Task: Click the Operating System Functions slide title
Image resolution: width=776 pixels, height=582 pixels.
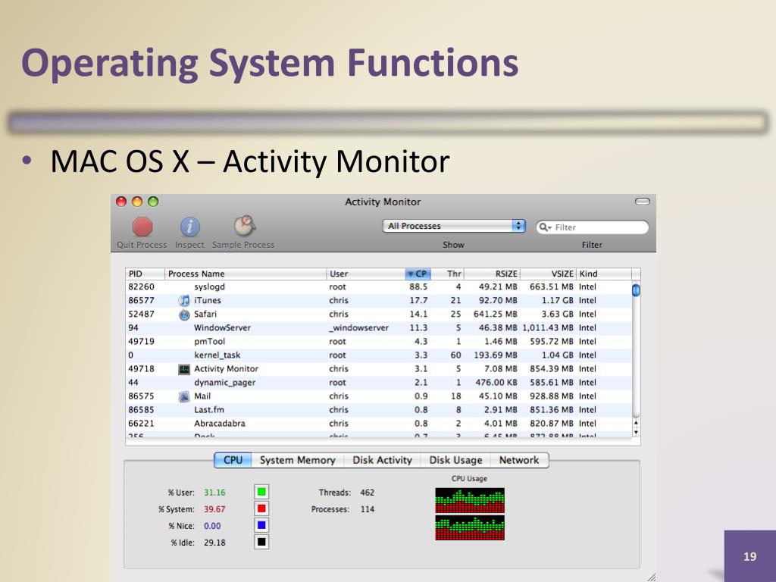Action: point(270,64)
